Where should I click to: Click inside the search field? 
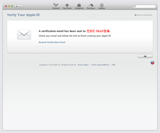[144, 6]
